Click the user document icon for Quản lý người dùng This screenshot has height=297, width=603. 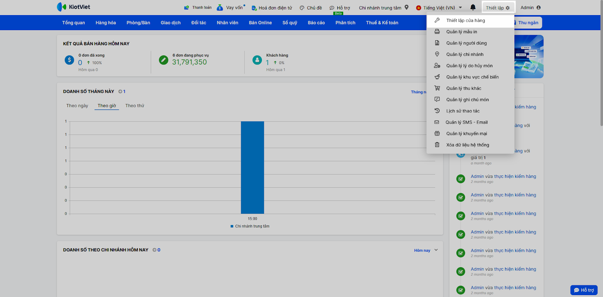pos(437,43)
